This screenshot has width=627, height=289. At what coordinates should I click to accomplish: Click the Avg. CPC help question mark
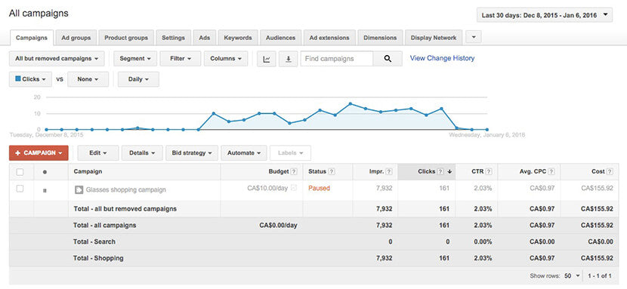pos(551,171)
